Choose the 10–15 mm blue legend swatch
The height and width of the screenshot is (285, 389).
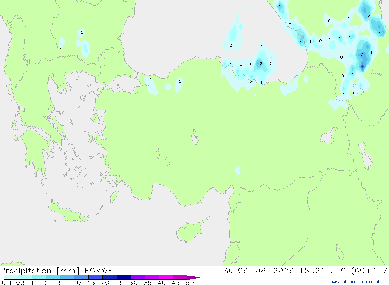tap(81, 277)
